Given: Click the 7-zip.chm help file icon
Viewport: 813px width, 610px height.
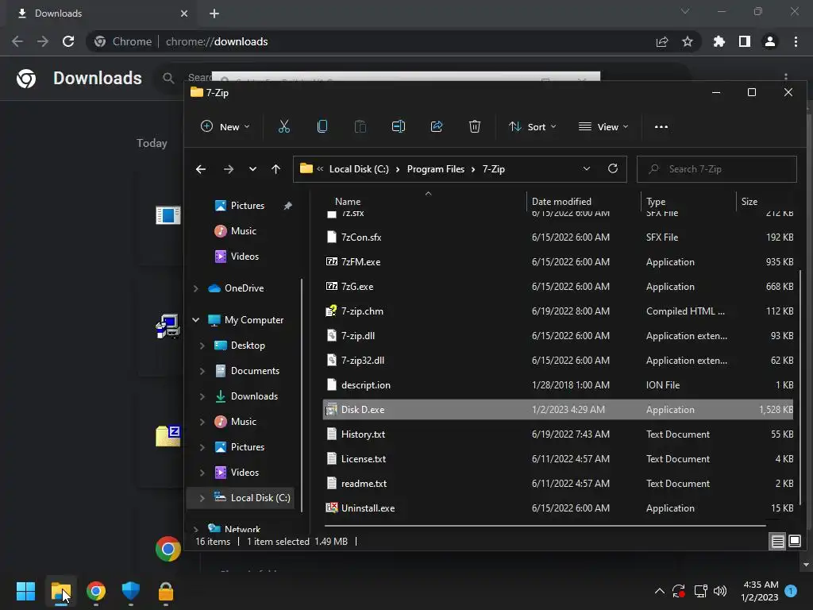Looking at the screenshot, I should click(x=332, y=311).
